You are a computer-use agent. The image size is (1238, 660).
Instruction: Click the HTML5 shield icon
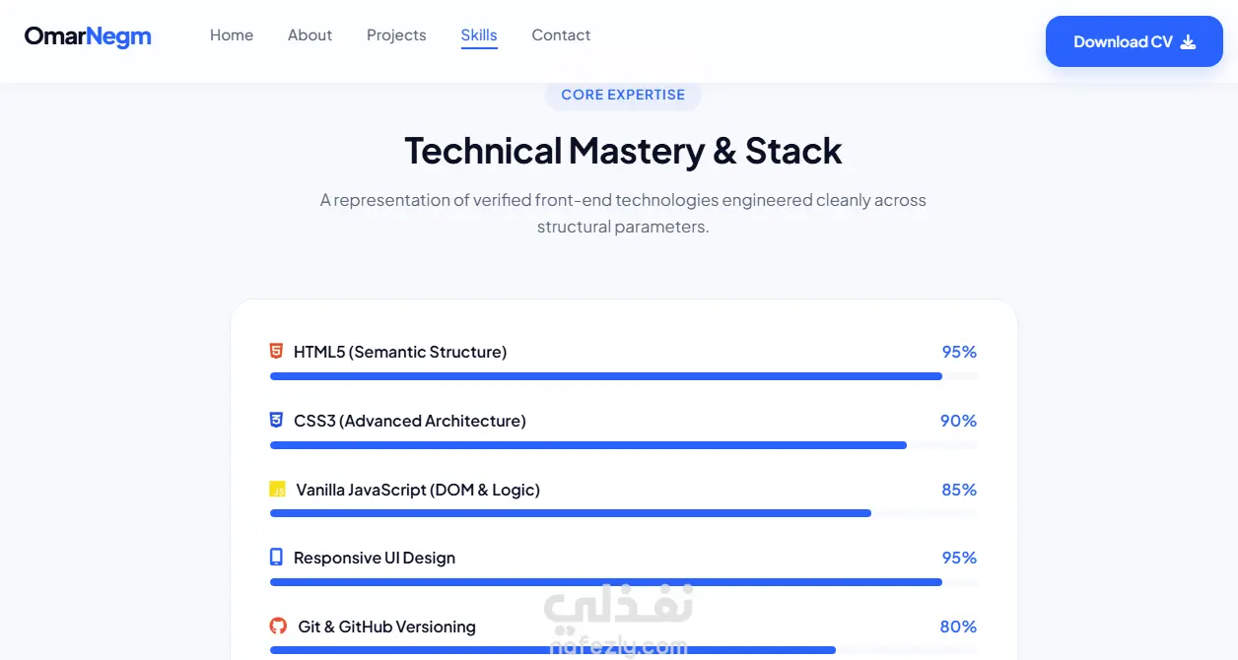click(276, 351)
